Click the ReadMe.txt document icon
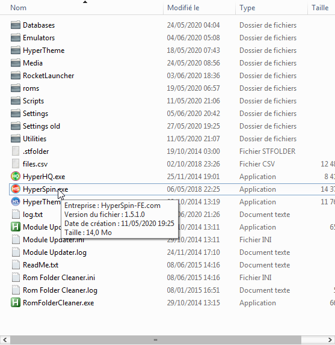The image size is (335, 345). (x=16, y=264)
